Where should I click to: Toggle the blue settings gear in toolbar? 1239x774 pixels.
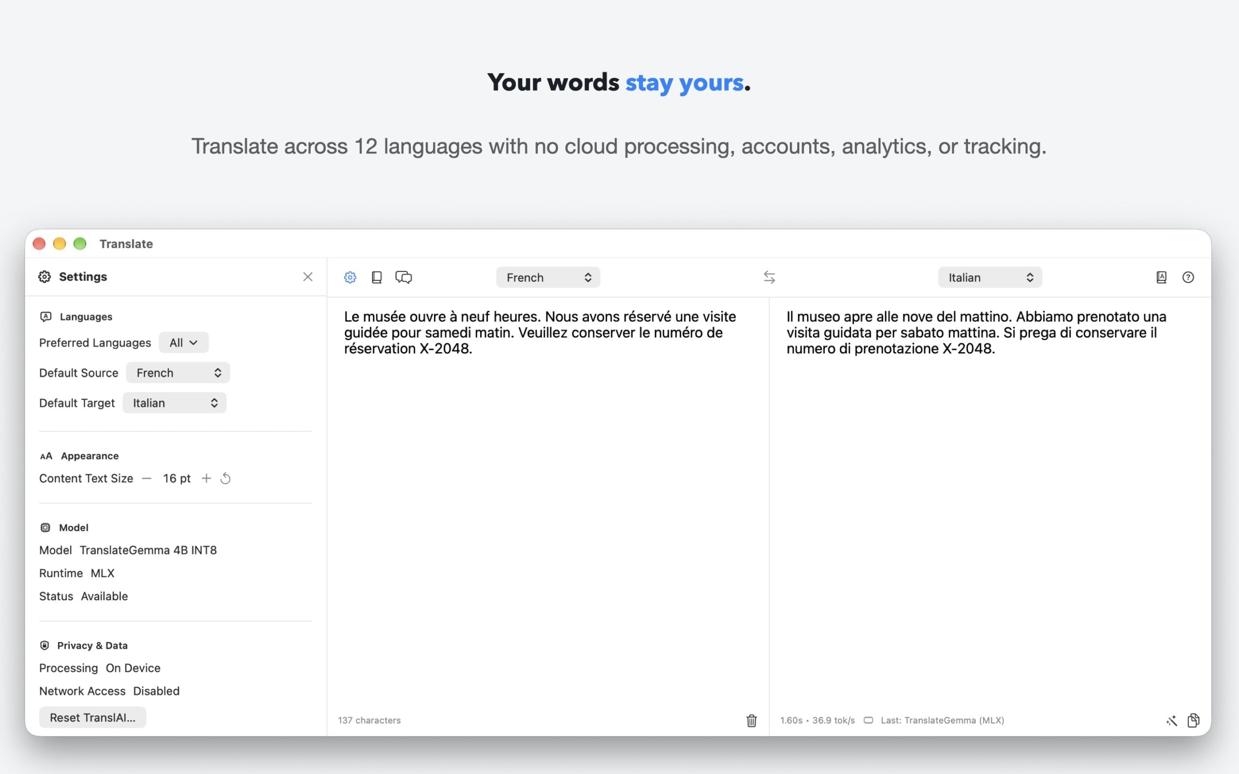(350, 277)
